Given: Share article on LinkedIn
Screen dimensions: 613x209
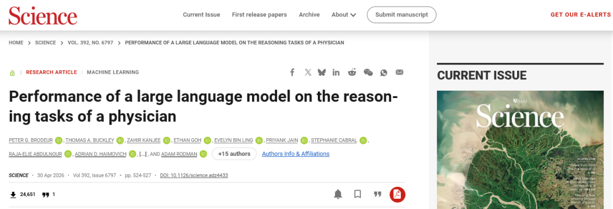Looking at the screenshot, I should tap(336, 72).
